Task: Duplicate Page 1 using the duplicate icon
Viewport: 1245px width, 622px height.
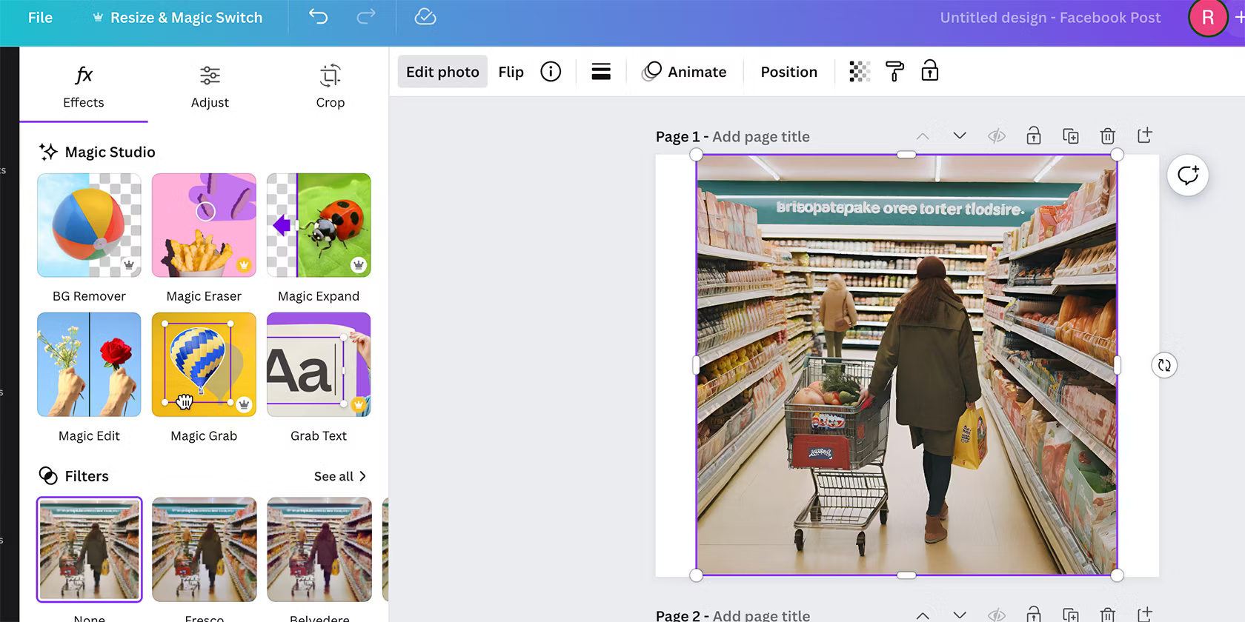Action: point(1070,136)
